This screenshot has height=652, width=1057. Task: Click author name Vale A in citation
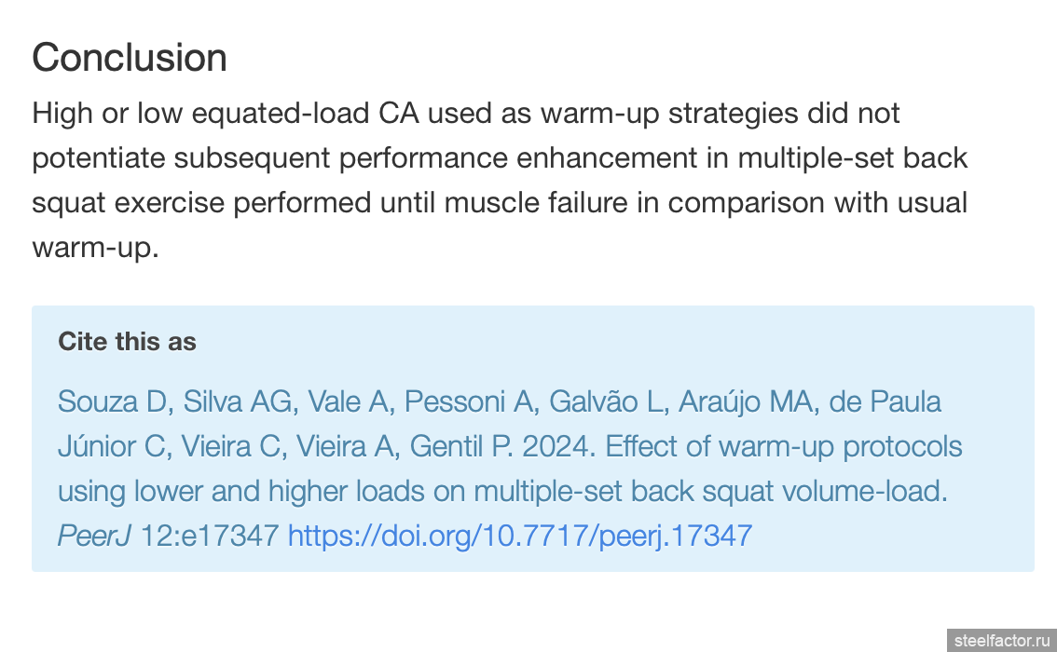[x=348, y=402]
